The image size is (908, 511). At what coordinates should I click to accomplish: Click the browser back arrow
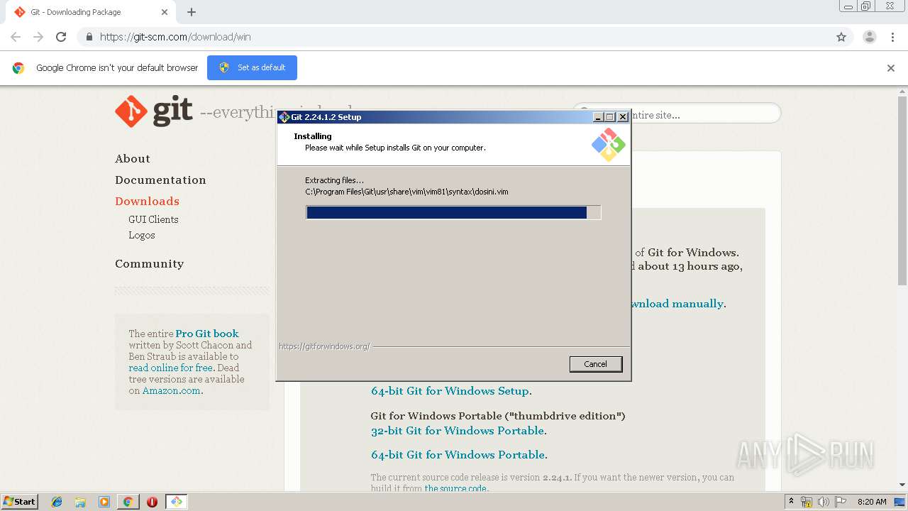16,37
